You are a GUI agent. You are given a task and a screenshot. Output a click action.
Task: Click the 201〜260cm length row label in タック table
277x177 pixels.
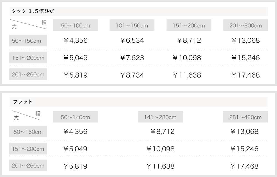click(28, 75)
